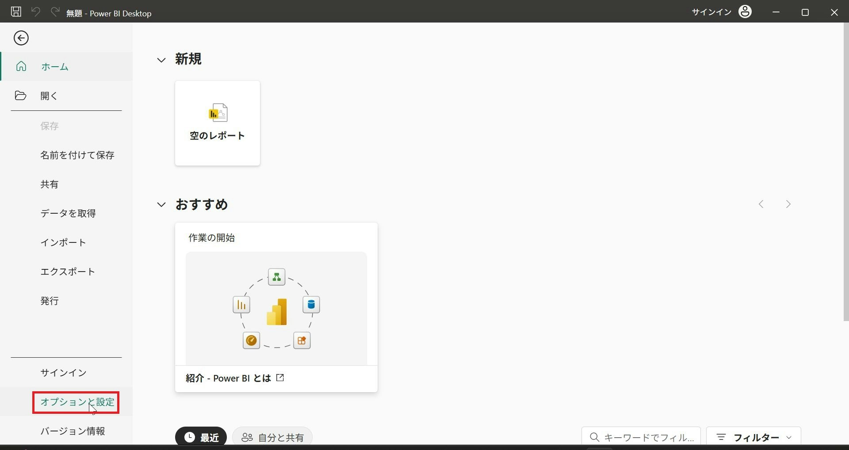Open the 開く menu item

point(66,96)
